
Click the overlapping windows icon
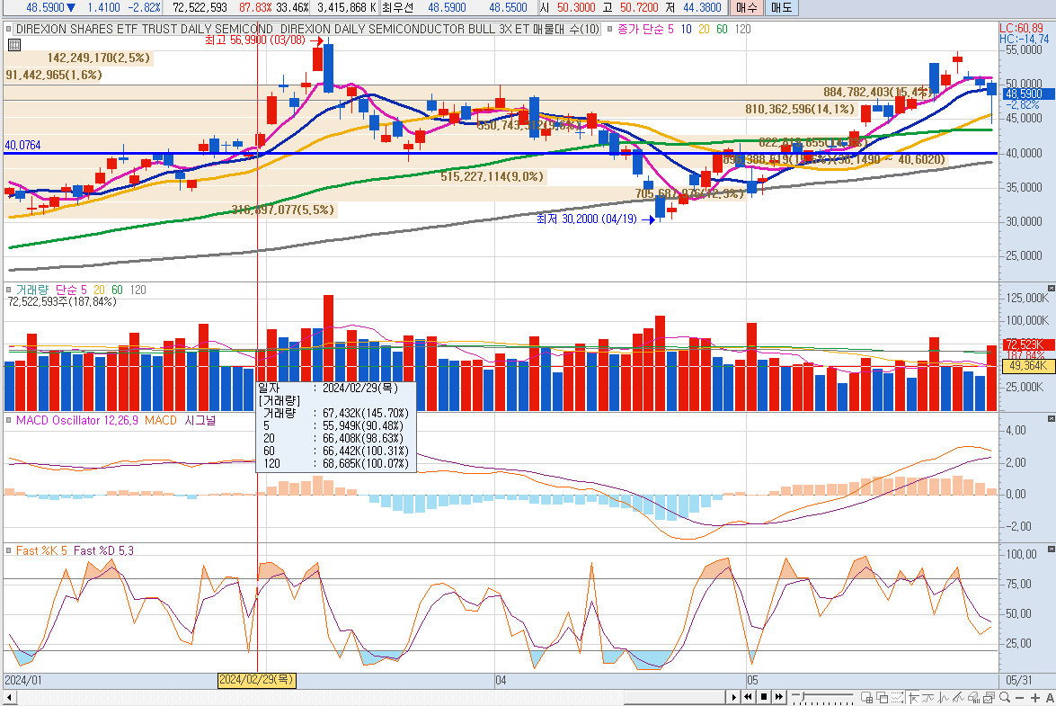882,697
